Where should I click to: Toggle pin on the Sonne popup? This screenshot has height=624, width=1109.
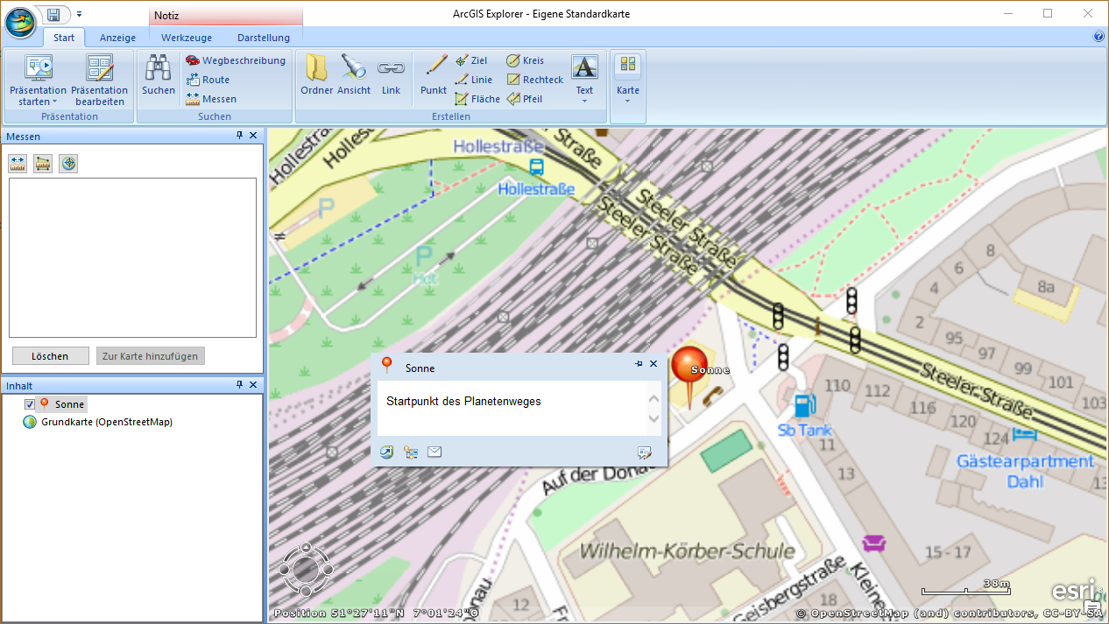(639, 364)
